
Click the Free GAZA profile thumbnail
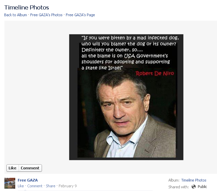tap(10, 183)
